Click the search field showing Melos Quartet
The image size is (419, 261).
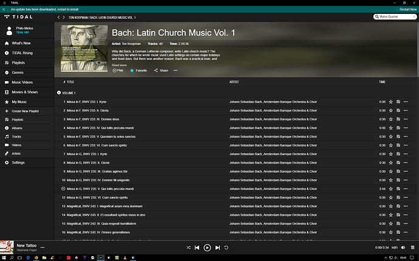[395, 16]
